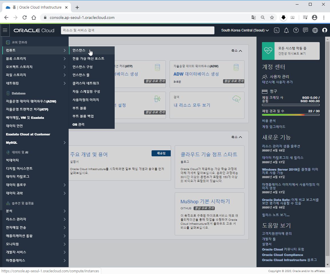Open Cloud Shell icon in header

[277, 30]
